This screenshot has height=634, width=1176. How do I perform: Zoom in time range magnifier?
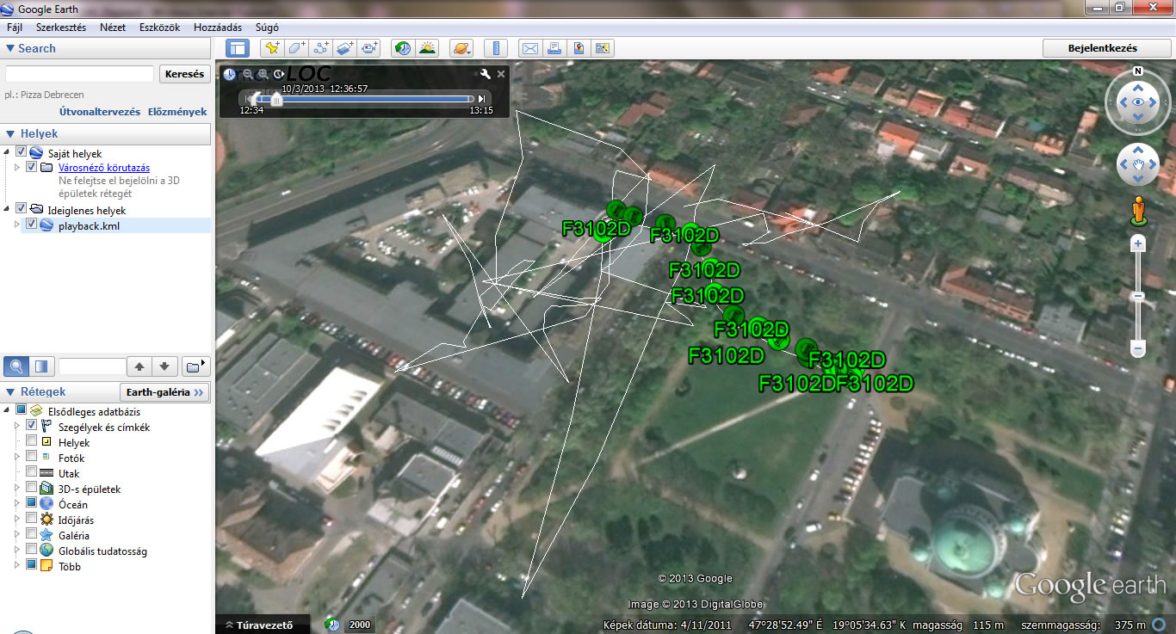(x=263, y=75)
